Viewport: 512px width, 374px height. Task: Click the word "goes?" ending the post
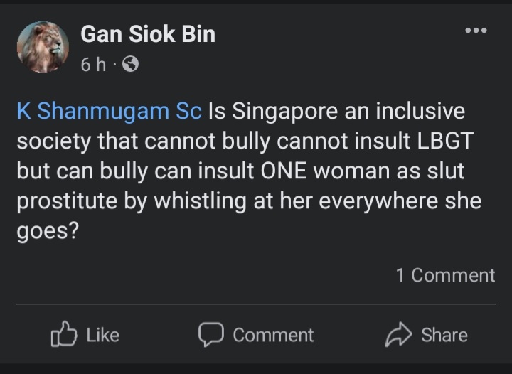coord(47,231)
